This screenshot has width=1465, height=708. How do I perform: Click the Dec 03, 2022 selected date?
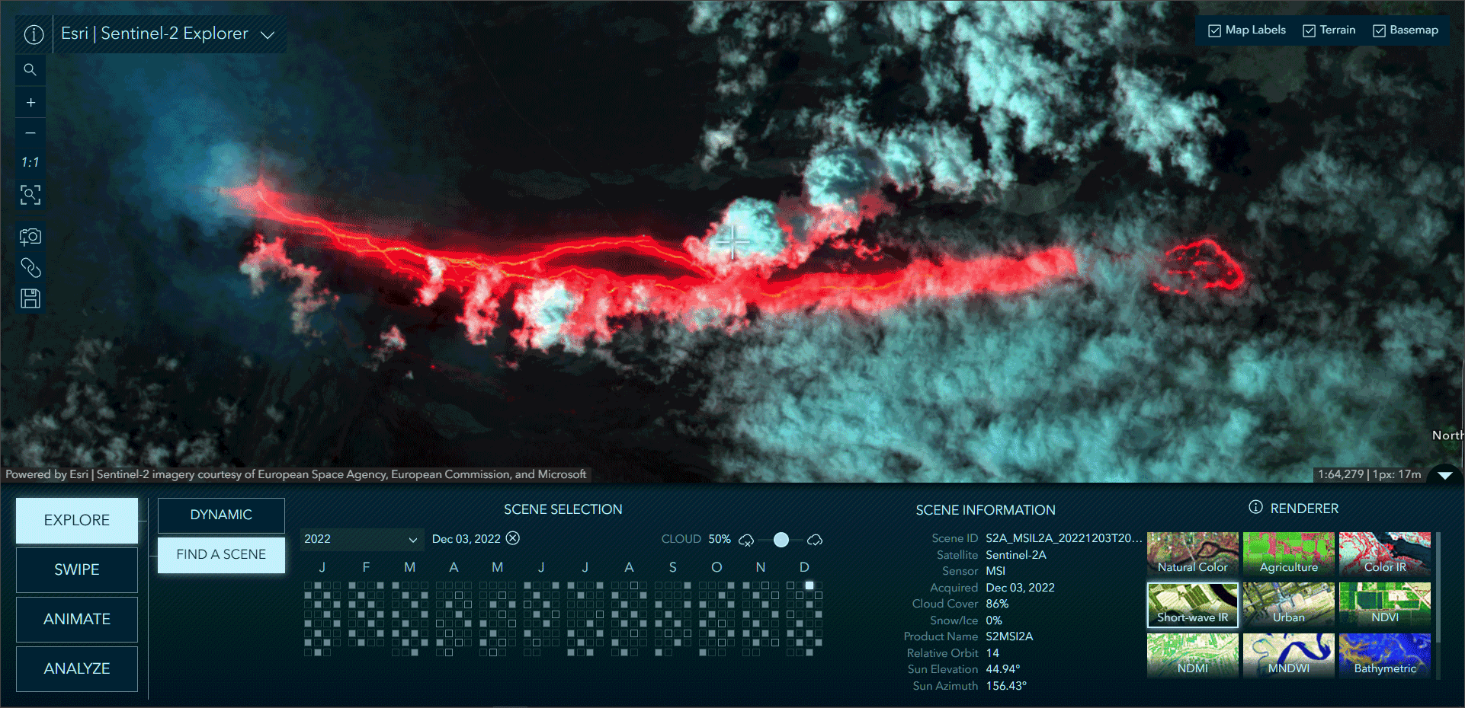[466, 539]
